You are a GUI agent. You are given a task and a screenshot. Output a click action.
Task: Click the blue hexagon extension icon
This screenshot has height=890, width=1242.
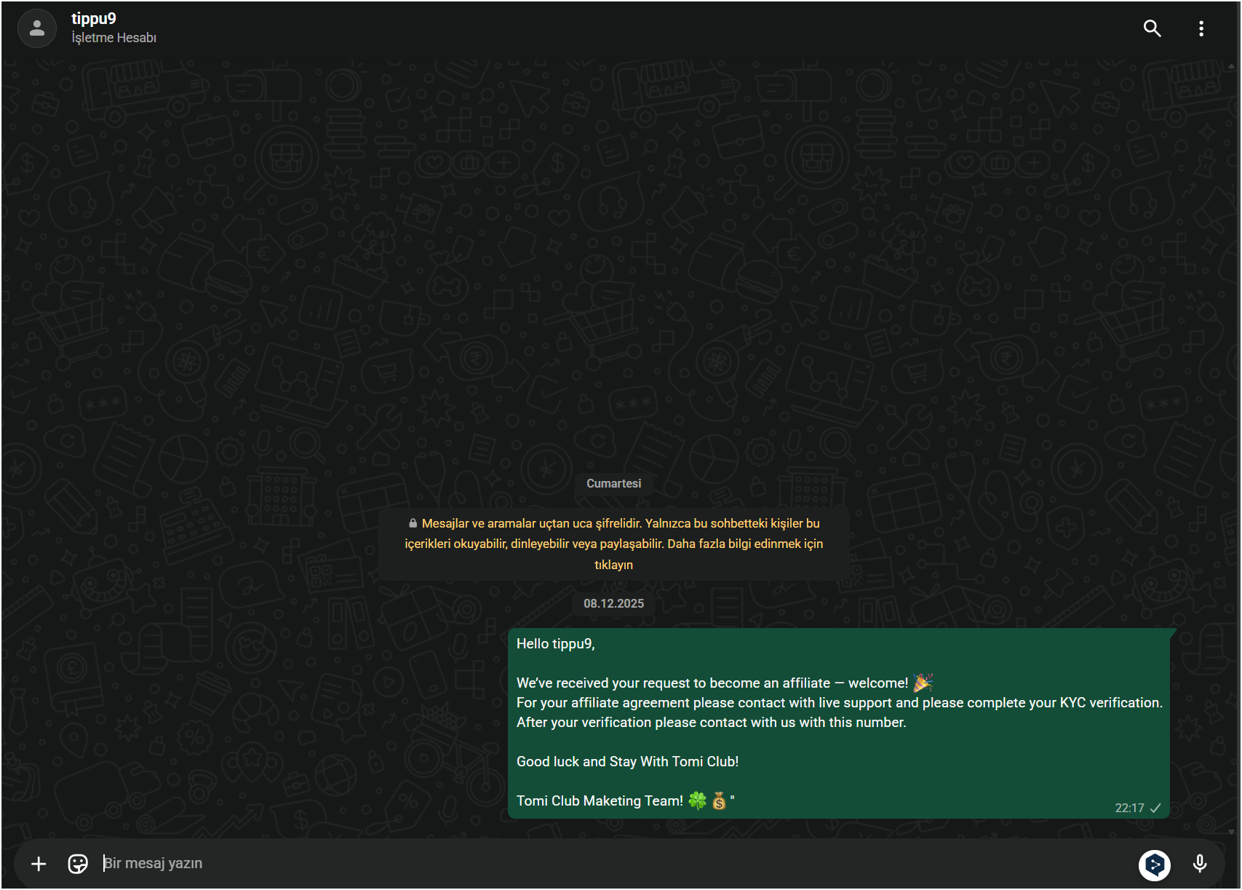(1155, 865)
